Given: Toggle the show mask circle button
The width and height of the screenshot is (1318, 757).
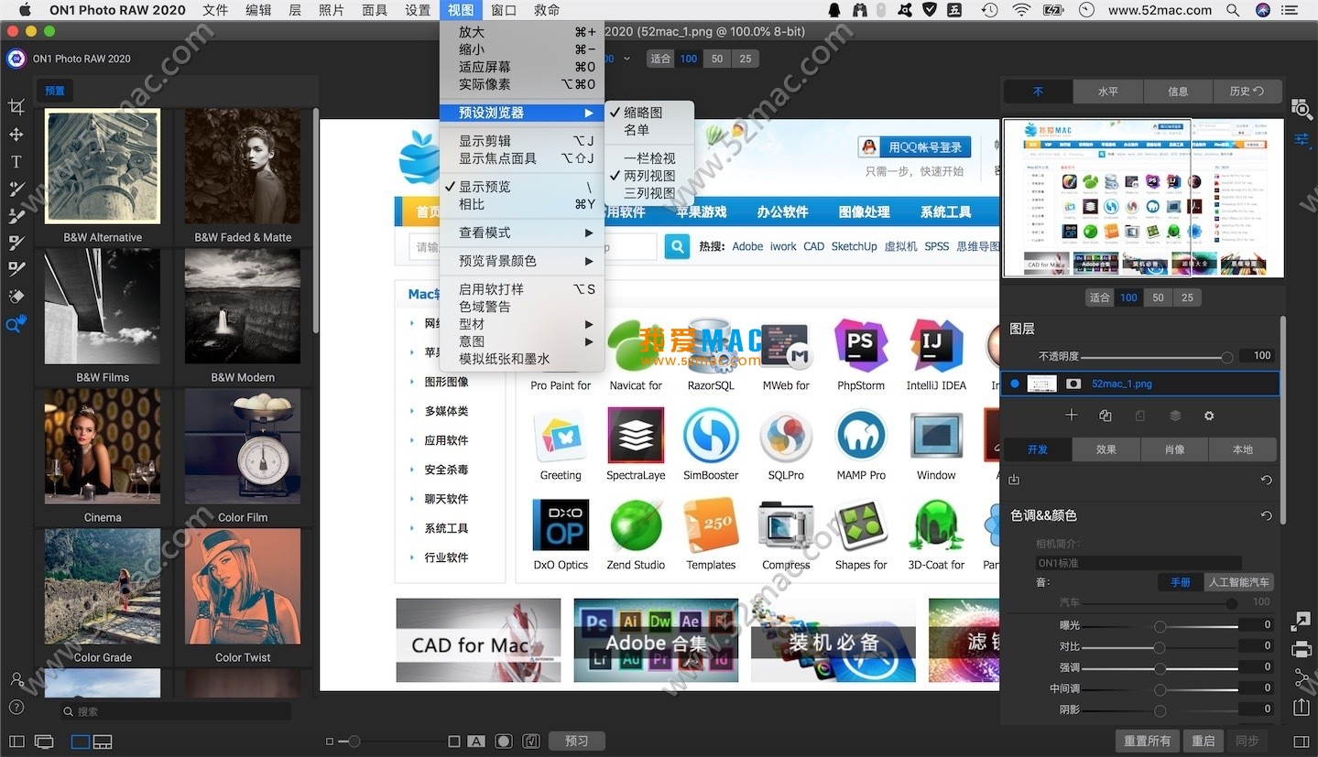Looking at the screenshot, I should 504,741.
